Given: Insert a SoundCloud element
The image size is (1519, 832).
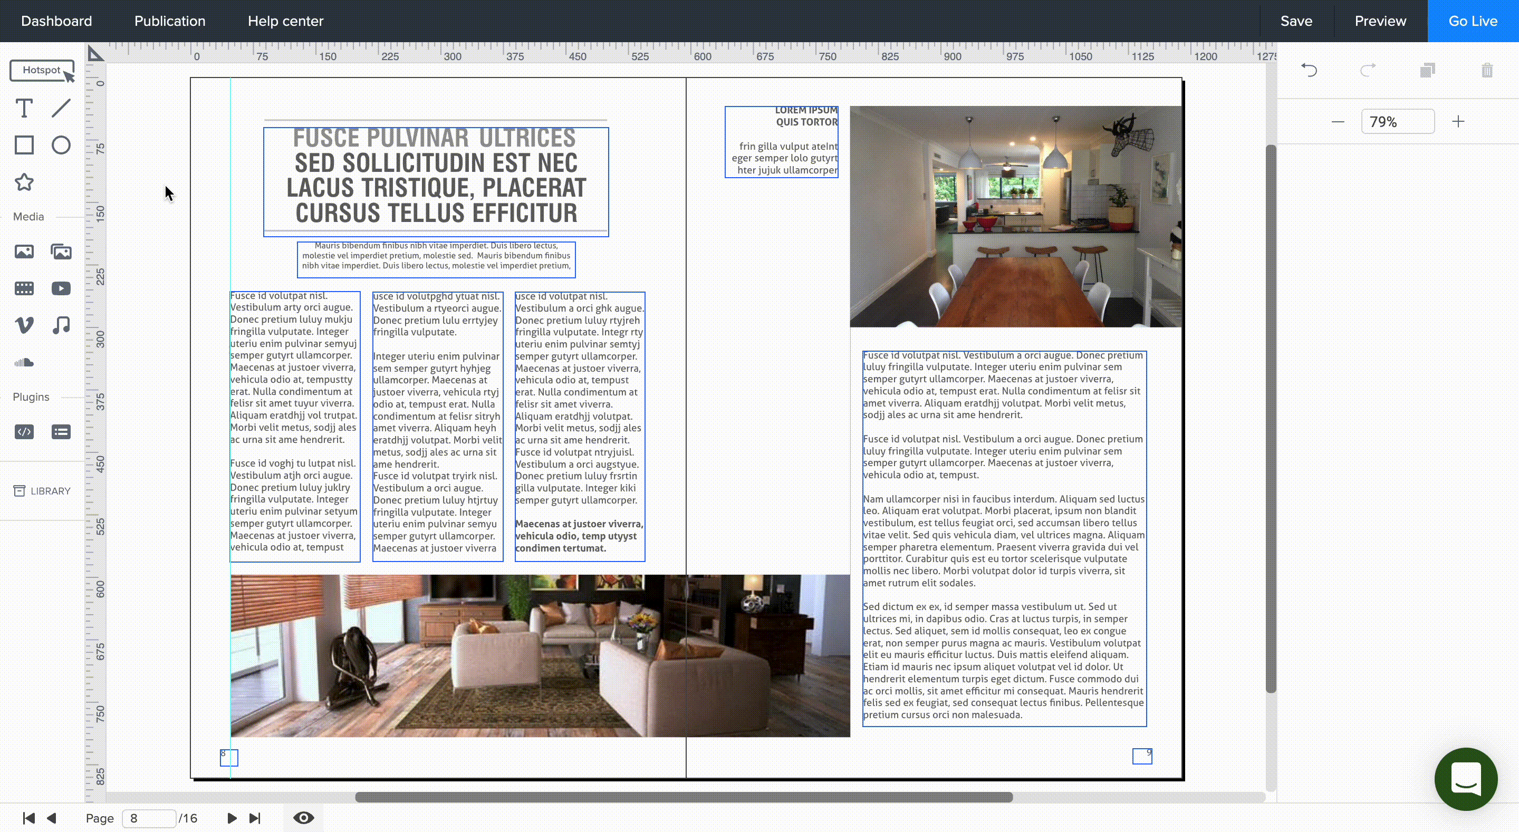Looking at the screenshot, I should 24,362.
